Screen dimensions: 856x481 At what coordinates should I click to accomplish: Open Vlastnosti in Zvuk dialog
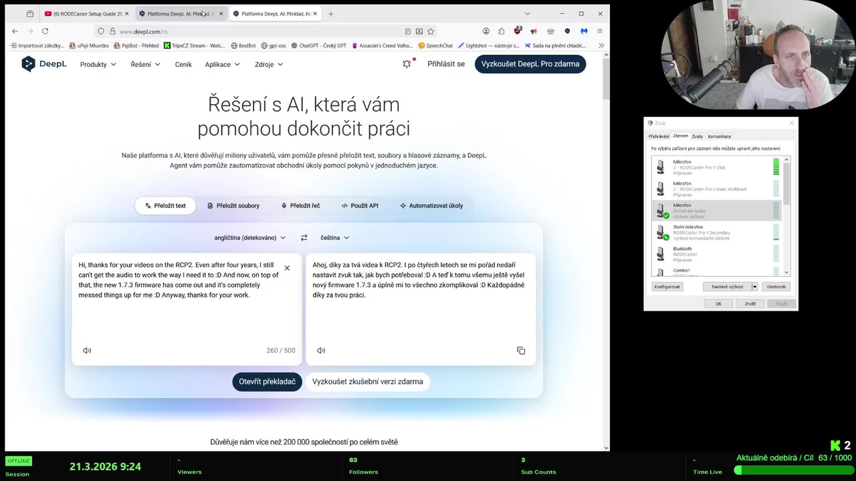tap(776, 287)
